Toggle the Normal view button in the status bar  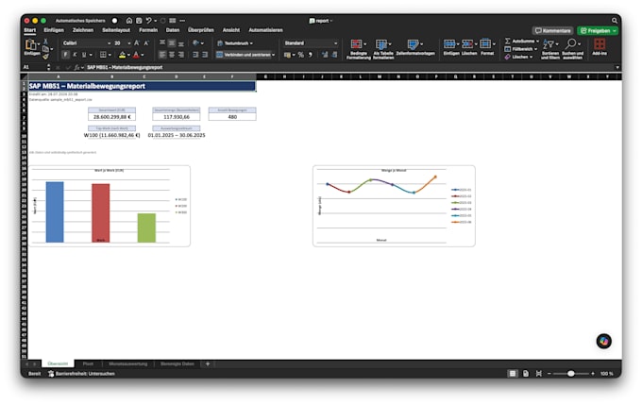tap(513, 374)
